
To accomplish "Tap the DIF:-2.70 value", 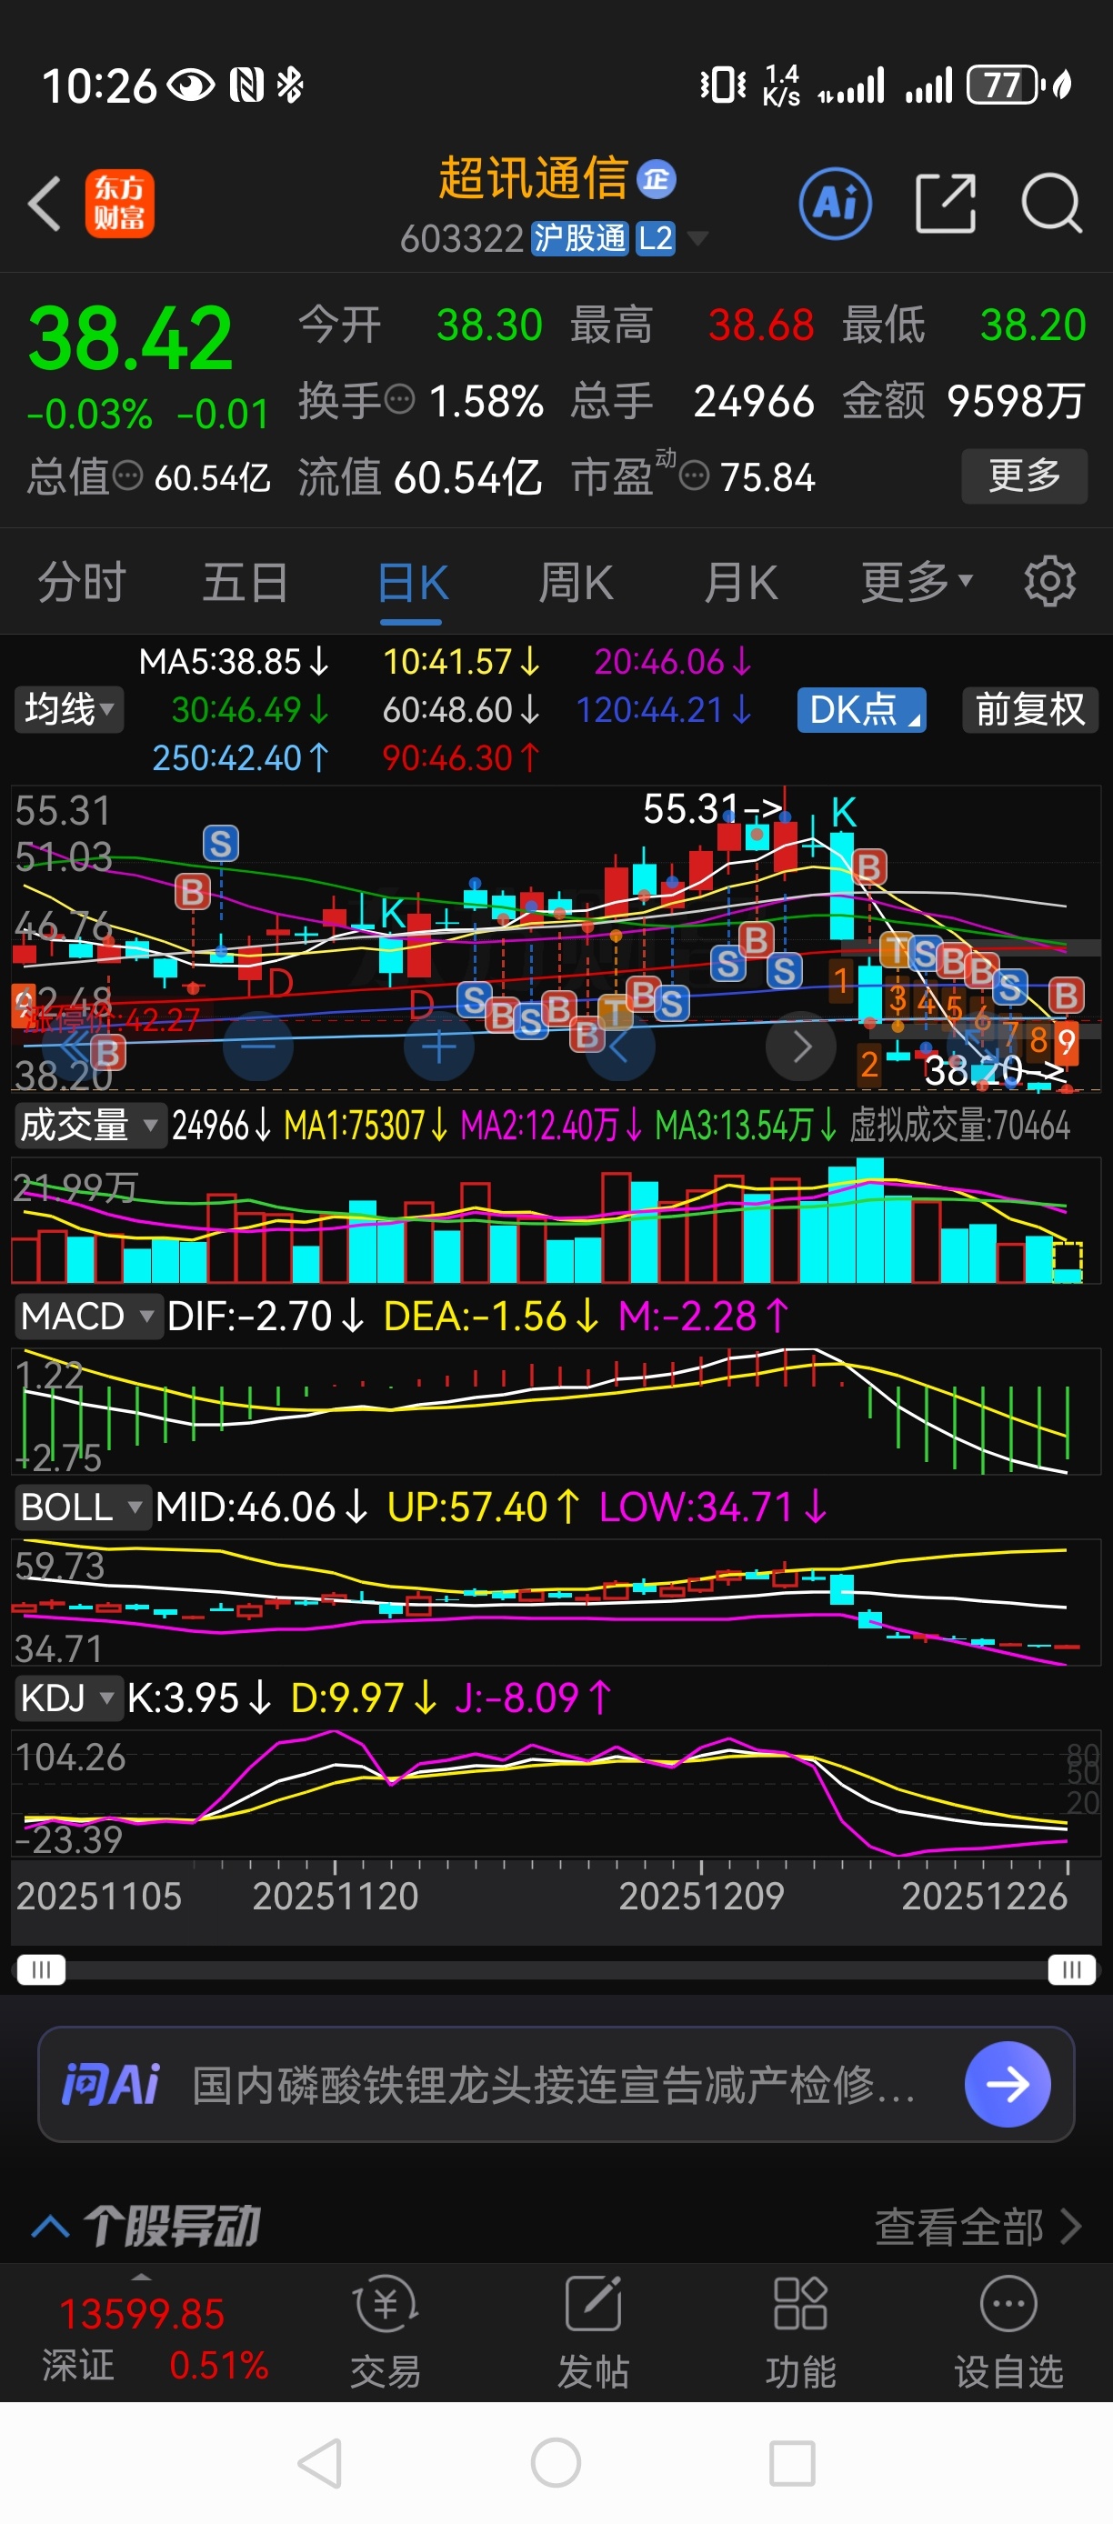I will coord(266,1316).
